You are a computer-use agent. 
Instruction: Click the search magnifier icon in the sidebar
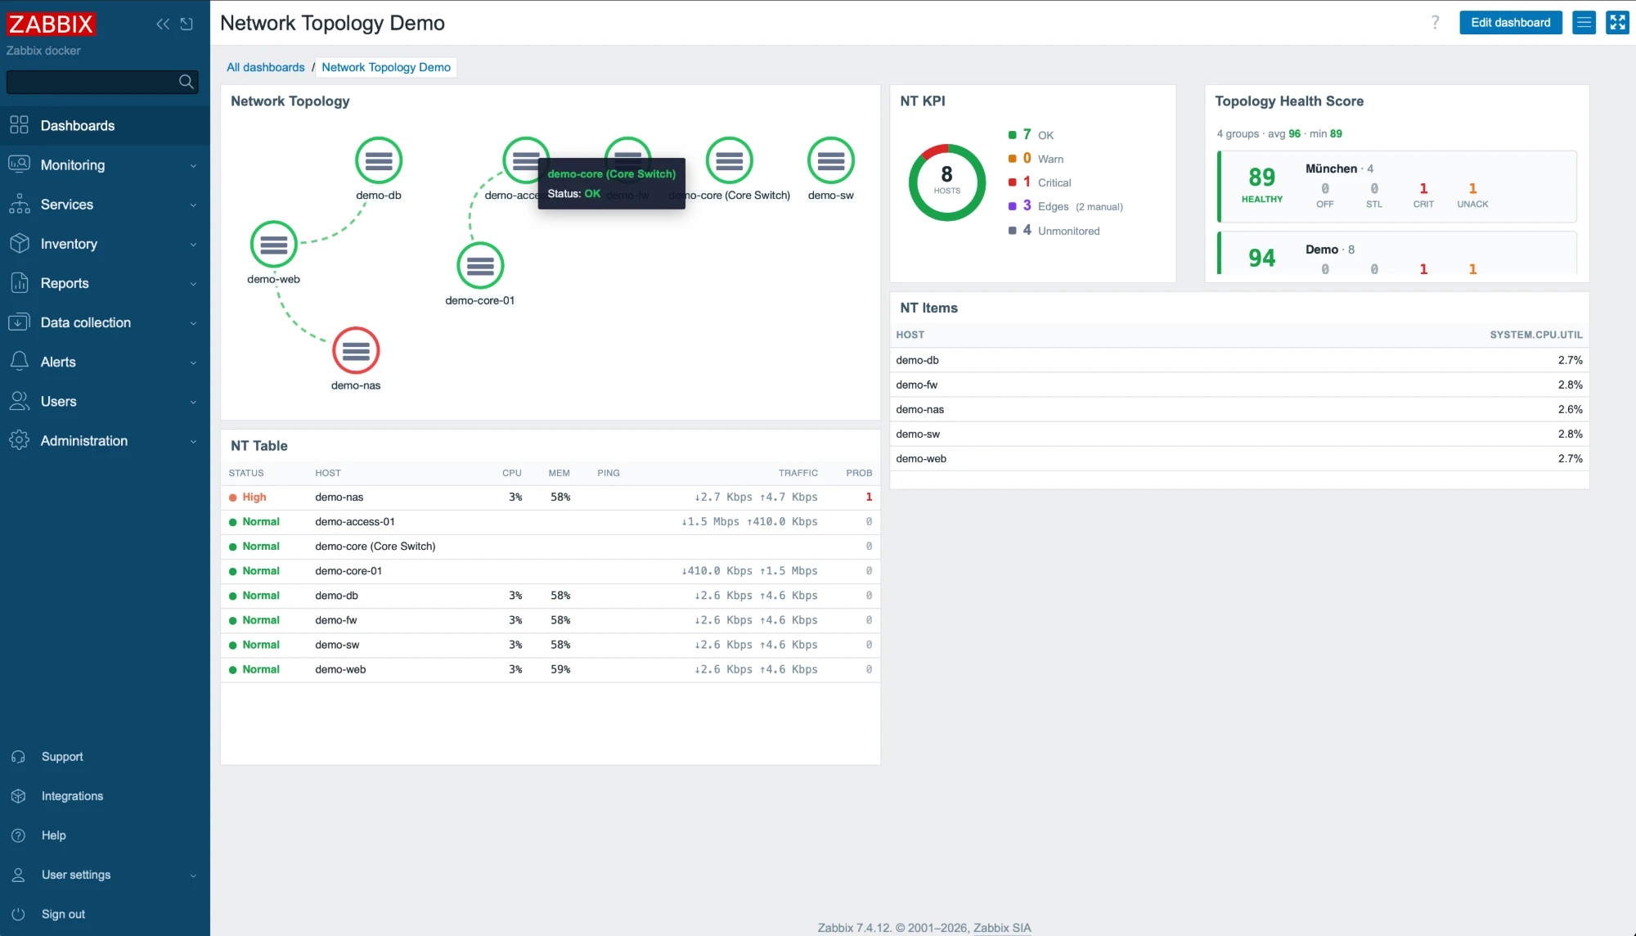187,82
